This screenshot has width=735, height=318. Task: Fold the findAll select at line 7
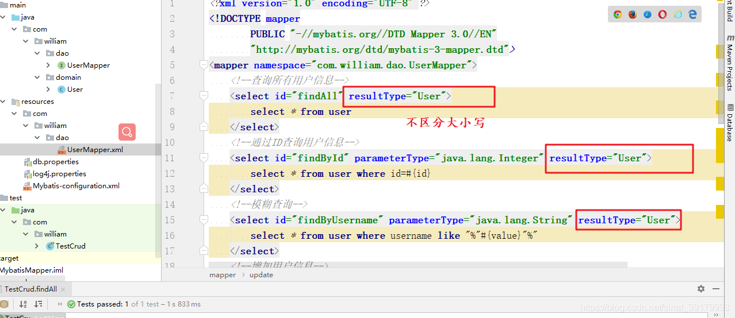[203, 95]
